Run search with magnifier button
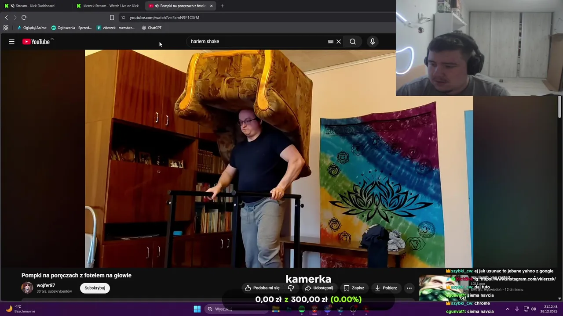 point(353,42)
